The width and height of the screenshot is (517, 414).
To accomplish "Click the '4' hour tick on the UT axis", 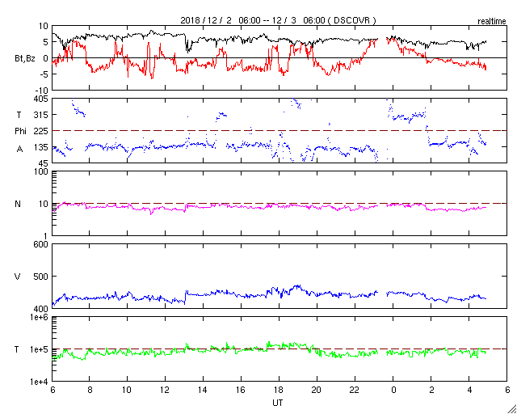I will [469, 390].
